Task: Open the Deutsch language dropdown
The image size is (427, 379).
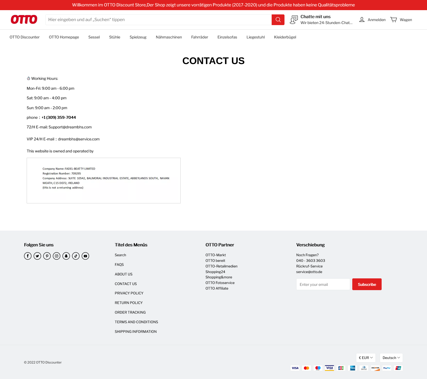Action: coord(391,358)
